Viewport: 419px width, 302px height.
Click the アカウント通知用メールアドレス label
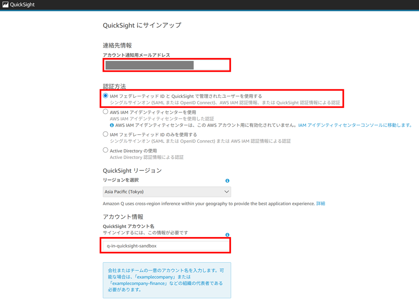(136, 55)
